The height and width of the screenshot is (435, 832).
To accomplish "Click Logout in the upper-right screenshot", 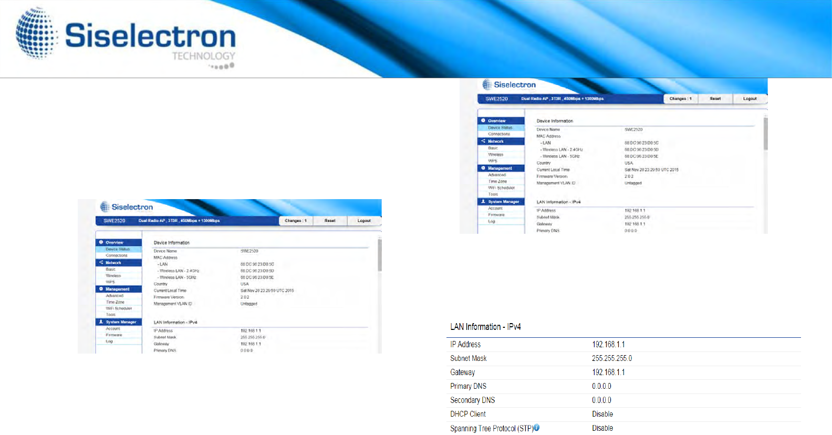I will (x=750, y=99).
